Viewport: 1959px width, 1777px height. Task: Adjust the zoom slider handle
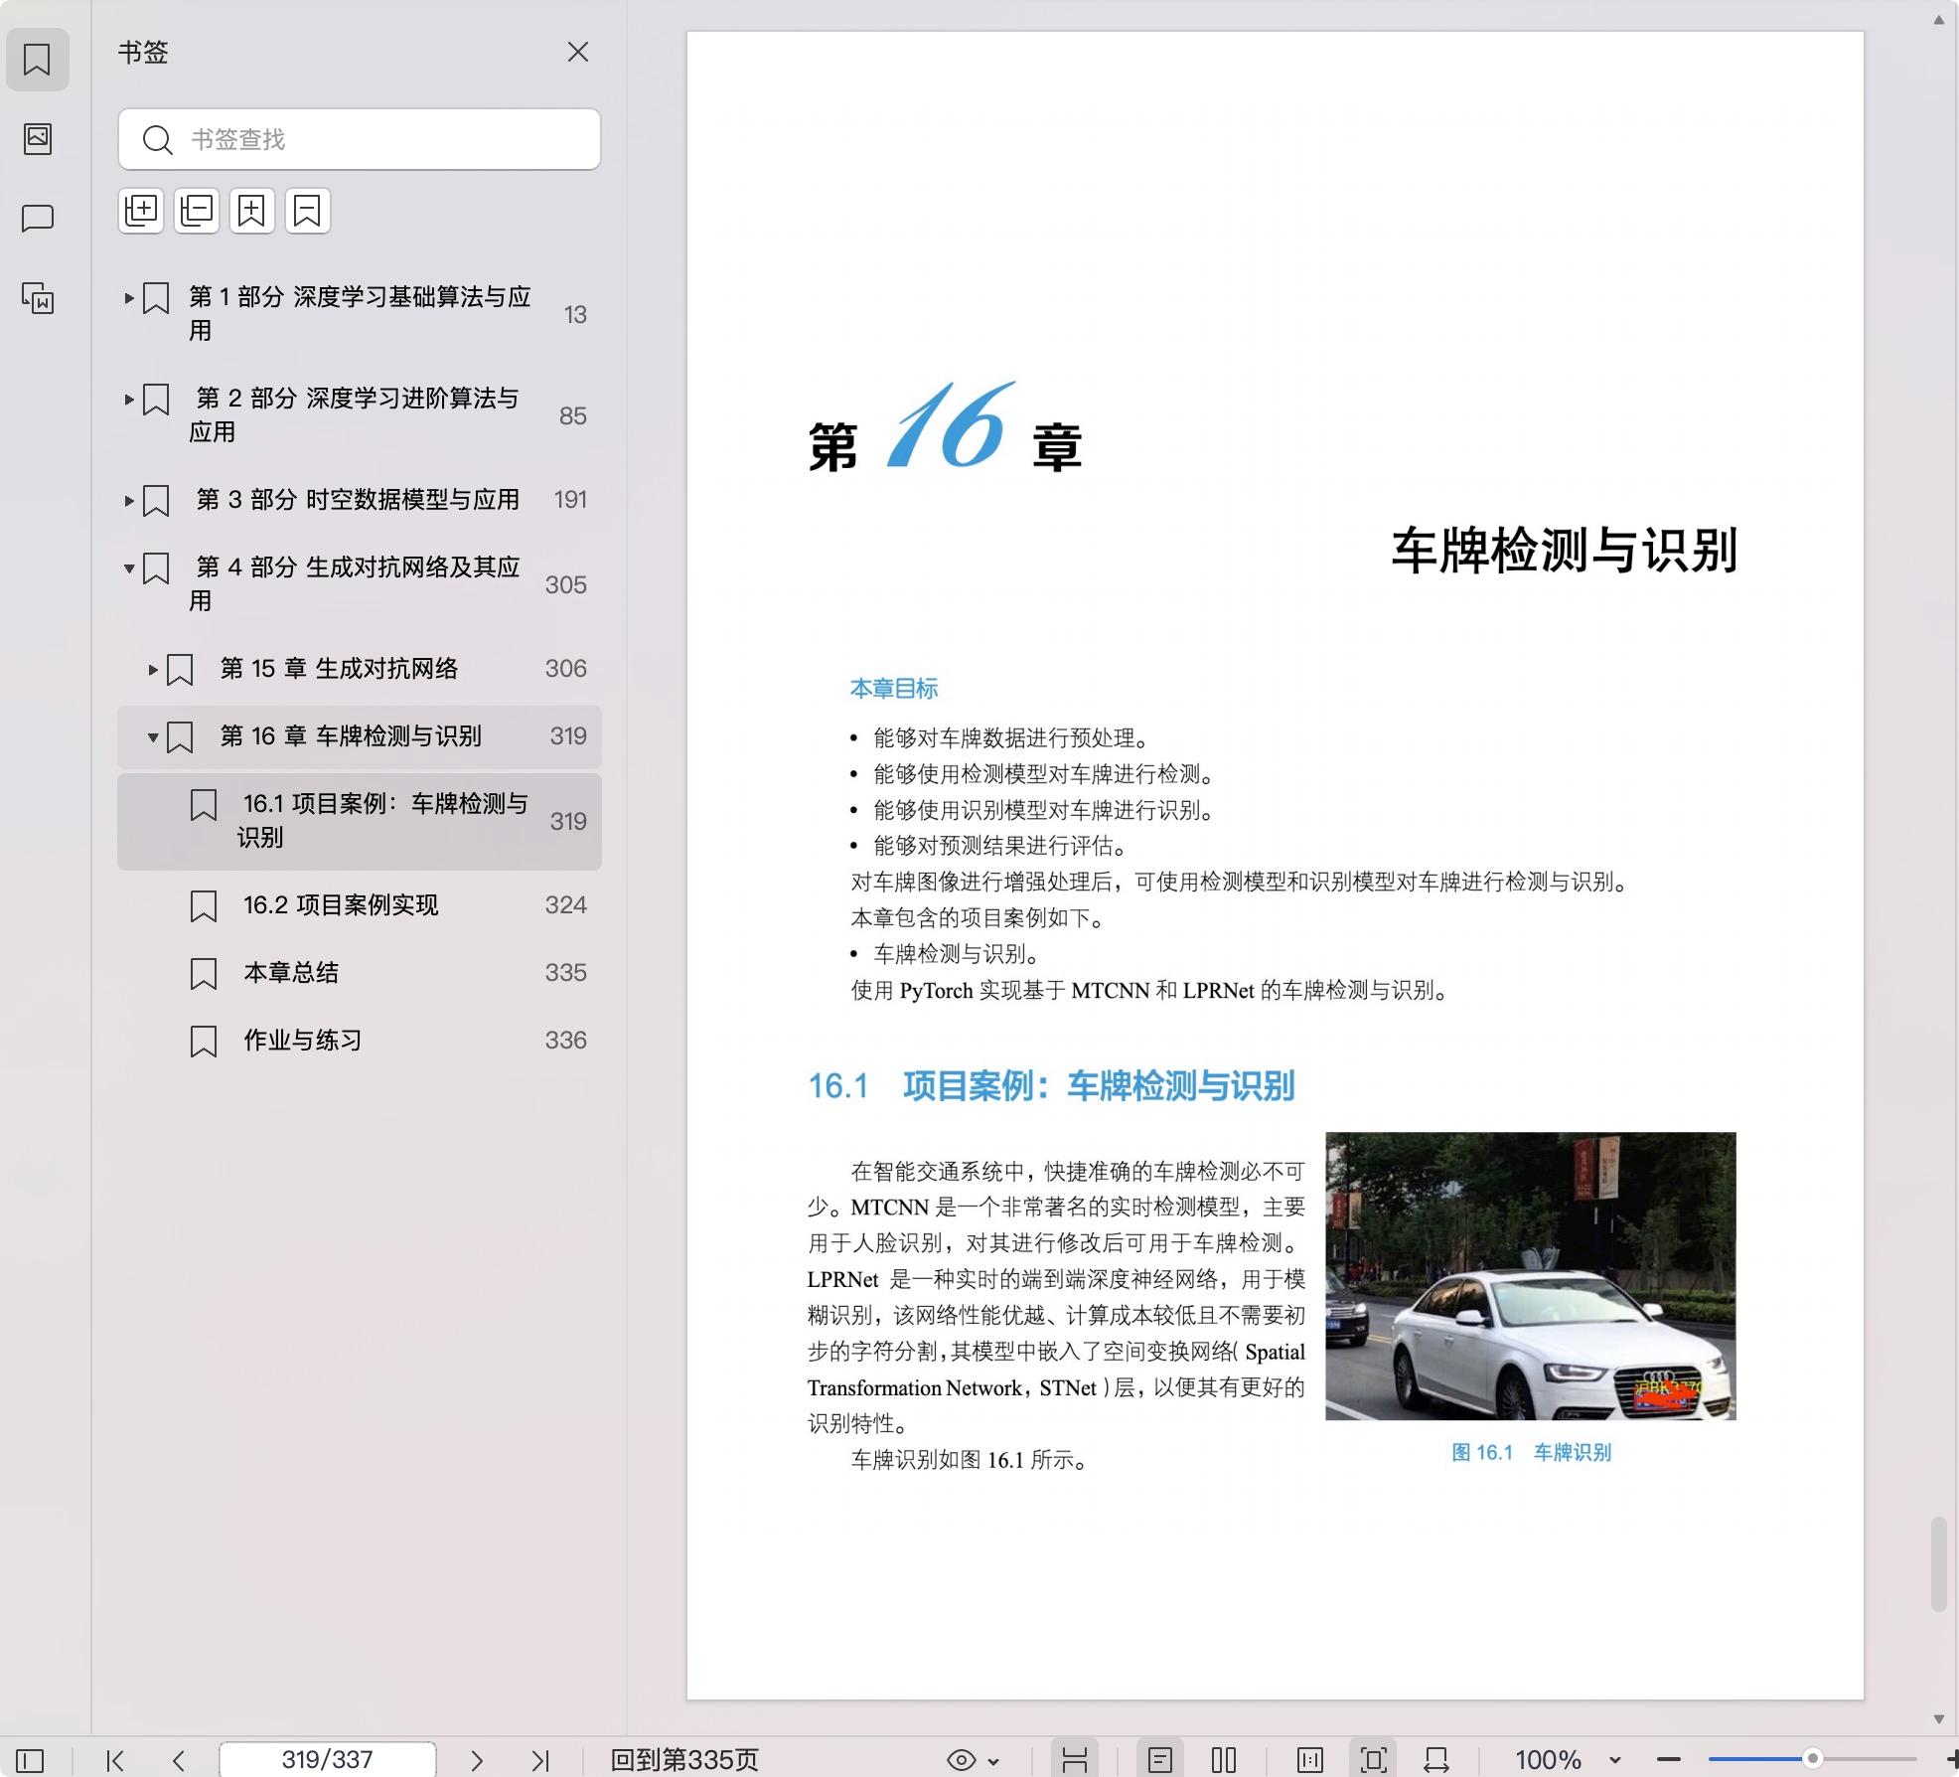[1813, 1759]
